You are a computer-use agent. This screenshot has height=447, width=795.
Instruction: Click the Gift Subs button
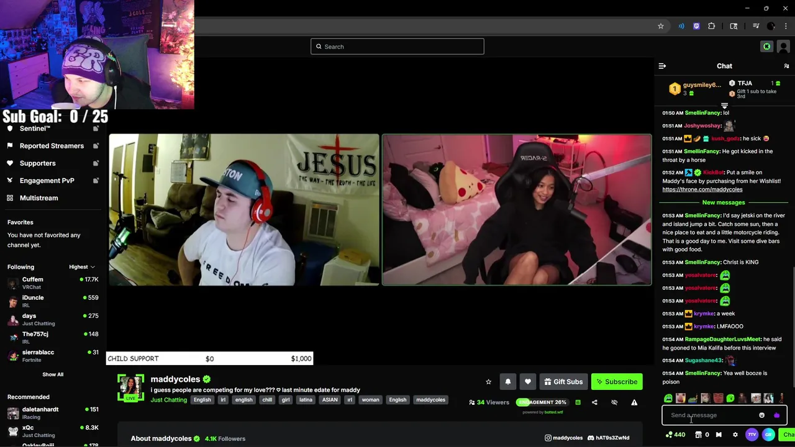[563, 382]
